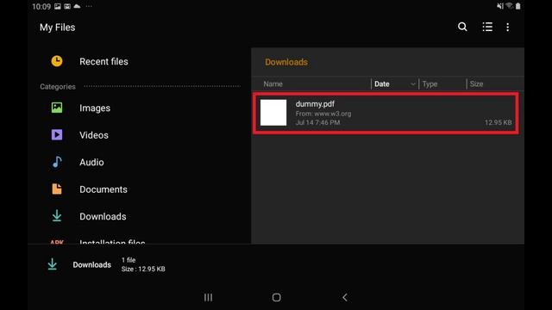This screenshot has height=310, width=552.
Task: Open the dummy.pdf file thumbnail
Action: 273,113
